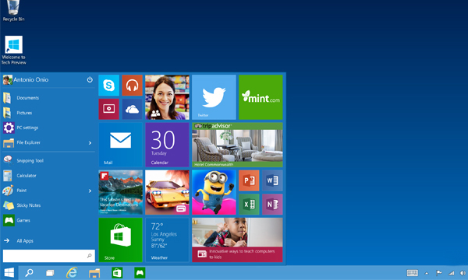468x280 pixels.
Task: Open the Weather tile for Los Angeles
Action: coord(167,240)
